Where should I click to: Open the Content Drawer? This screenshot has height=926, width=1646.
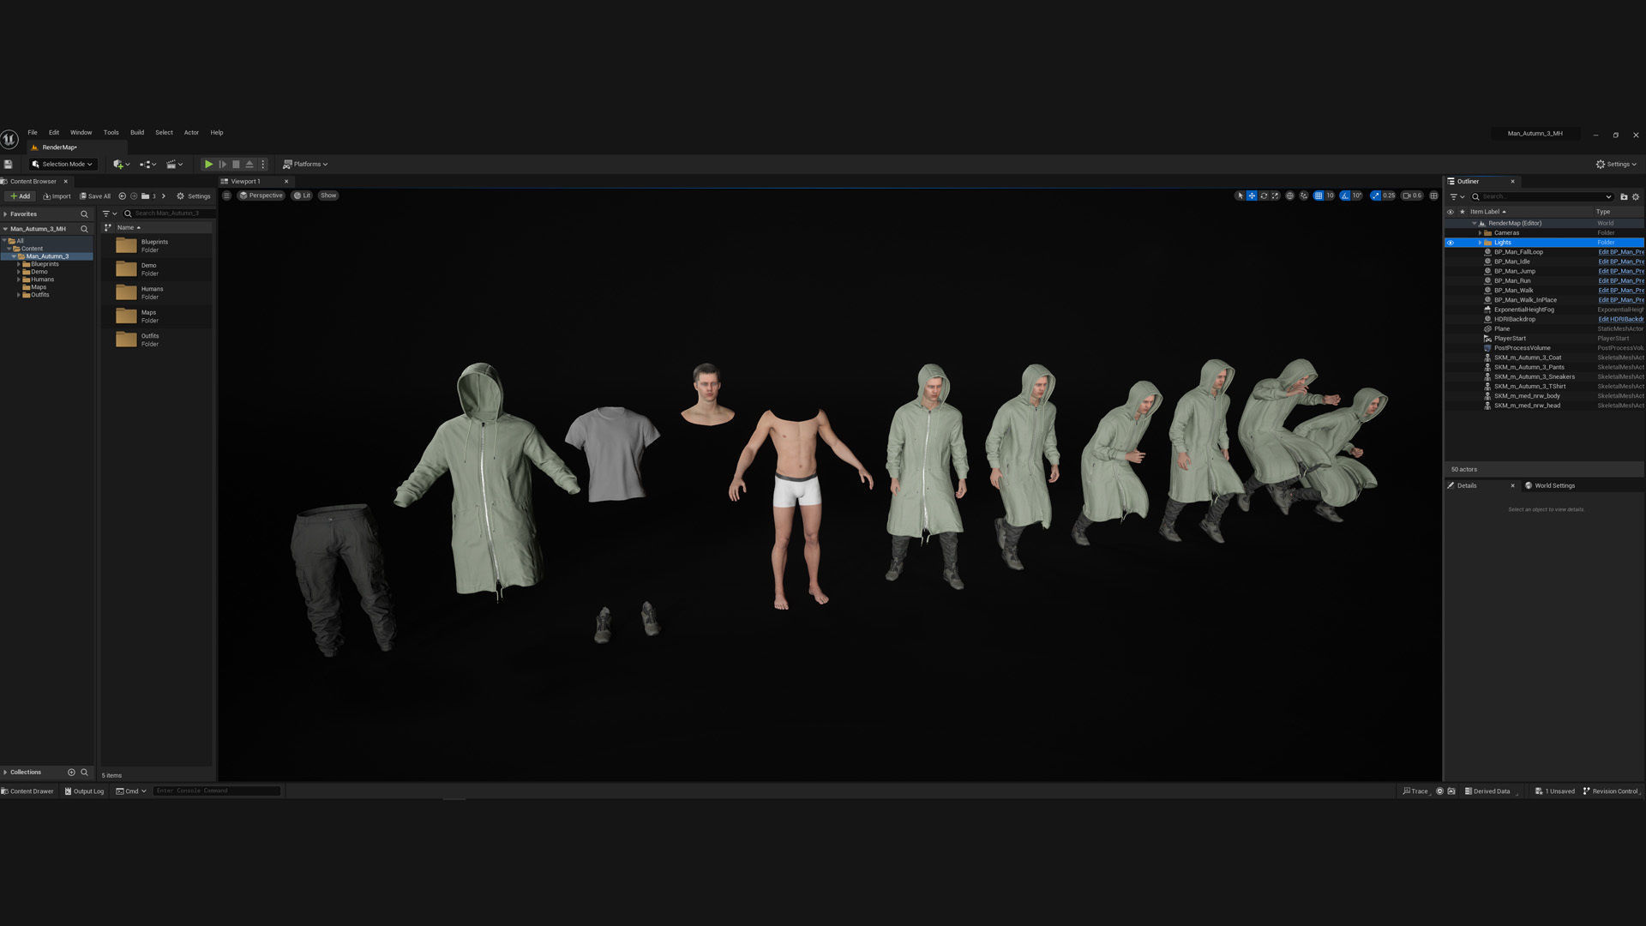point(27,791)
